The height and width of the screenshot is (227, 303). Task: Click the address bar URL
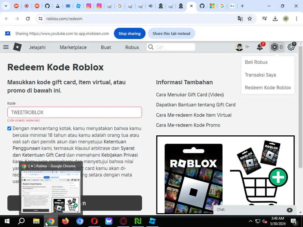pos(64,19)
